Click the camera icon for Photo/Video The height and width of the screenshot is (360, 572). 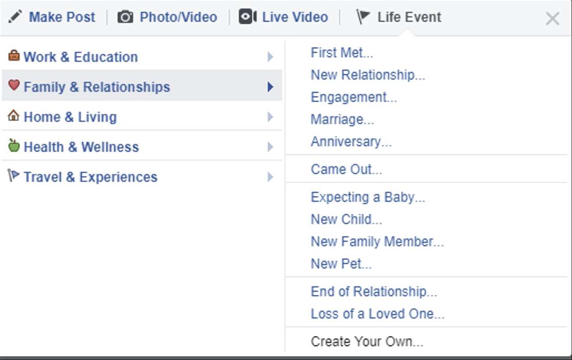point(125,17)
